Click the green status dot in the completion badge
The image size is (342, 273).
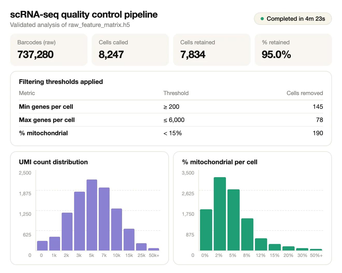point(262,19)
